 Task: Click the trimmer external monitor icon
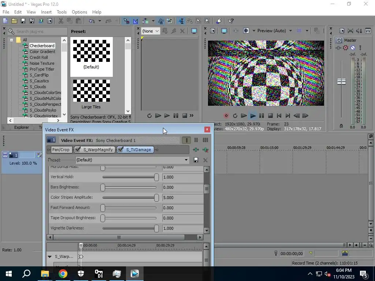(194, 31)
